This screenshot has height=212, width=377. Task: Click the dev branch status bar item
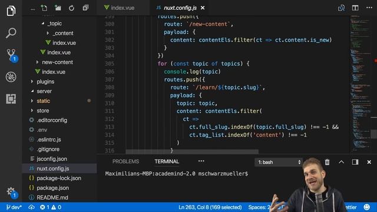tap(14, 207)
